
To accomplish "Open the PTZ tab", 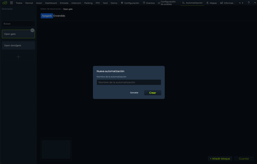I will click(x=98, y=3).
